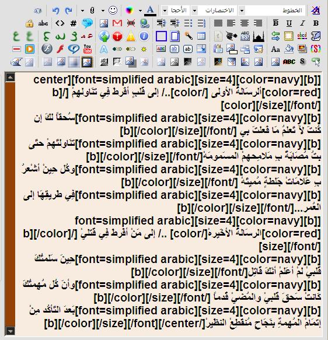The height and width of the screenshot is (340, 328).
Task: Click the red ABC text effect icon
Action: tap(289, 62)
